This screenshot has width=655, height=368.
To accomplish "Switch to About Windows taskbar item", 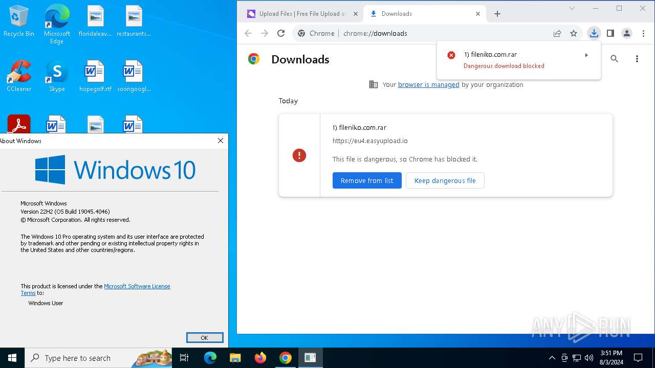I will click(310, 358).
